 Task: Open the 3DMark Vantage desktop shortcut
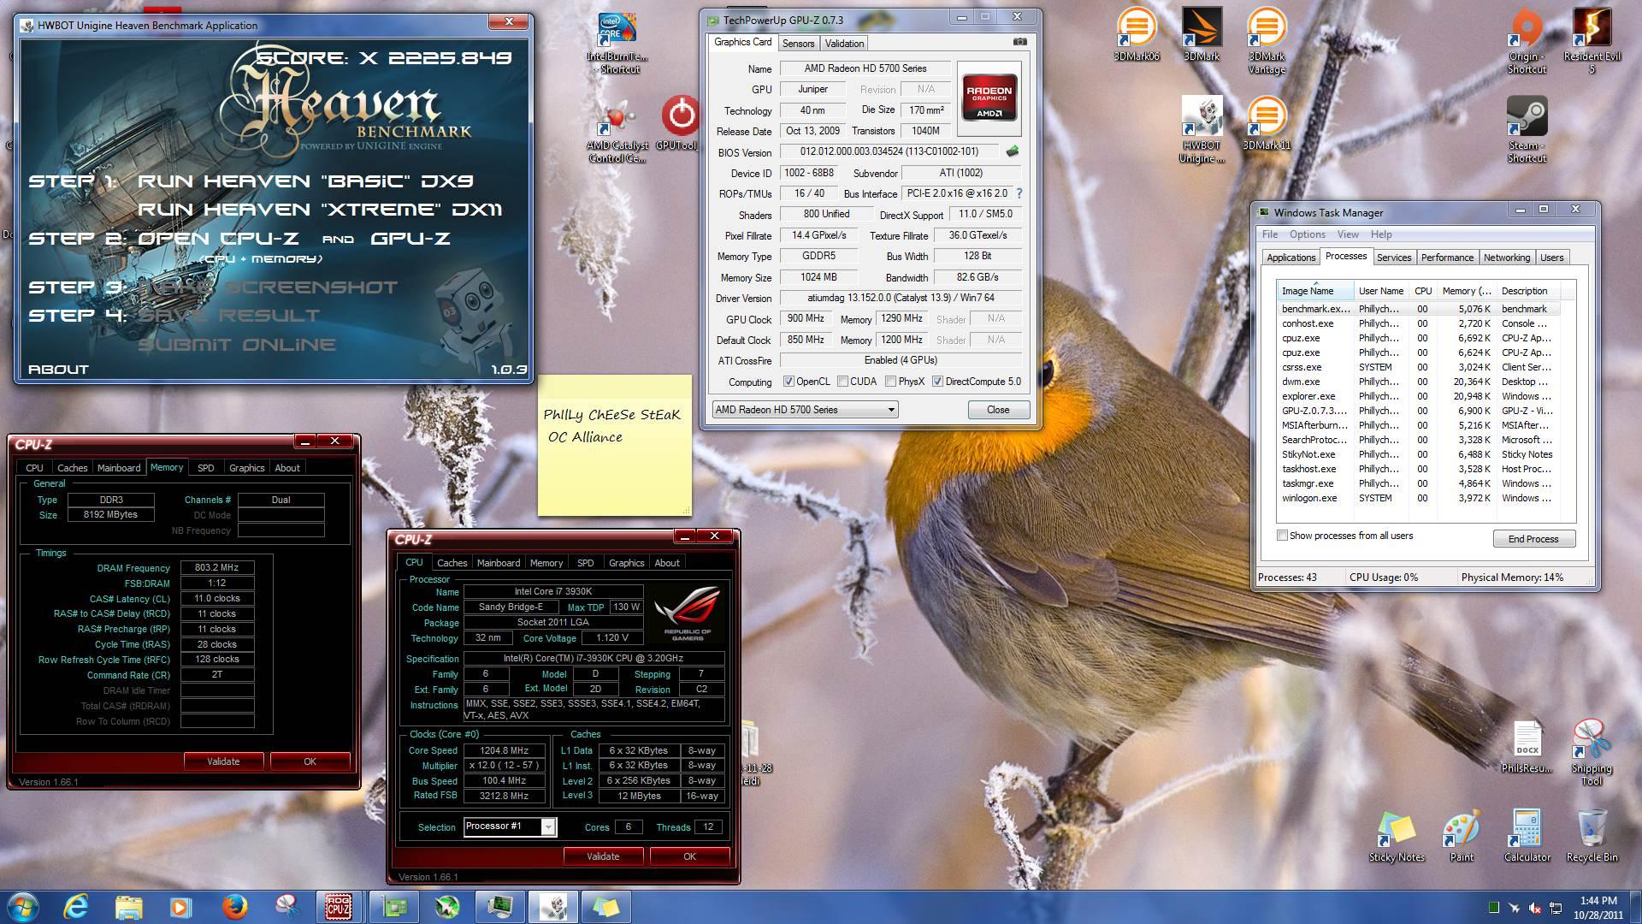tap(1267, 41)
